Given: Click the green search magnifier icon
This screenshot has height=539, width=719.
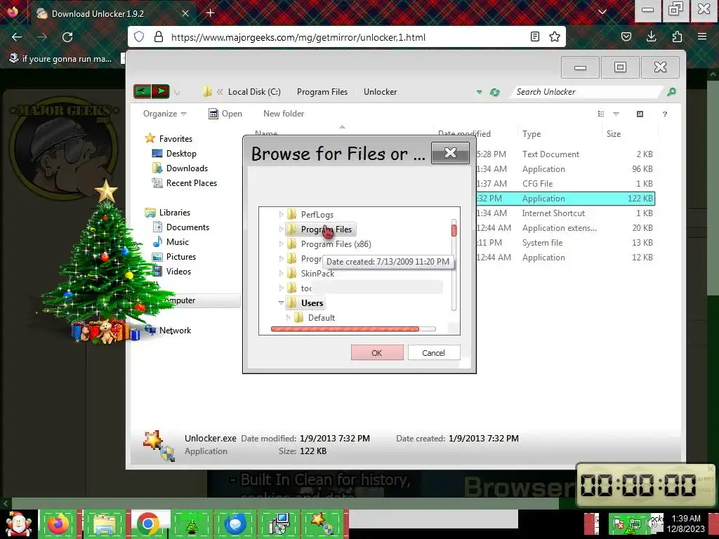Looking at the screenshot, I should point(671,92).
